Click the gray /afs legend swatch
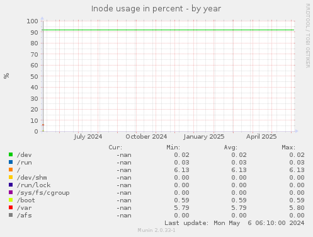Image resolution: width=313 pixels, height=237 pixels. coord(11,215)
